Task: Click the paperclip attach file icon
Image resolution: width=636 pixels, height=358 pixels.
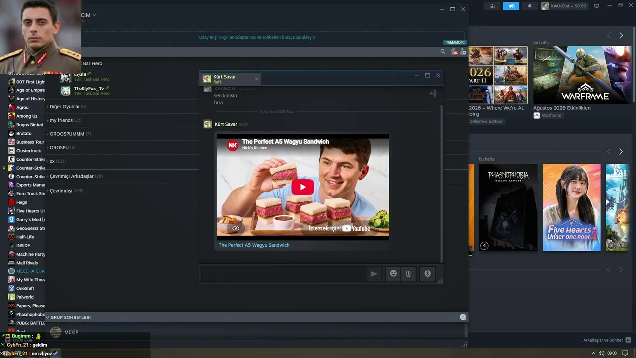Action: pos(408,274)
